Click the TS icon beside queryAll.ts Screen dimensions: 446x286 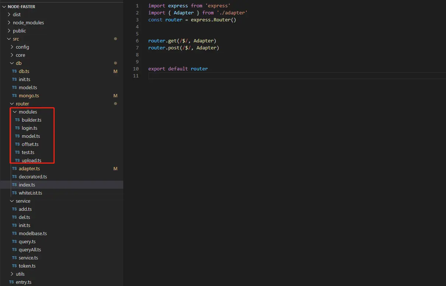(14, 250)
